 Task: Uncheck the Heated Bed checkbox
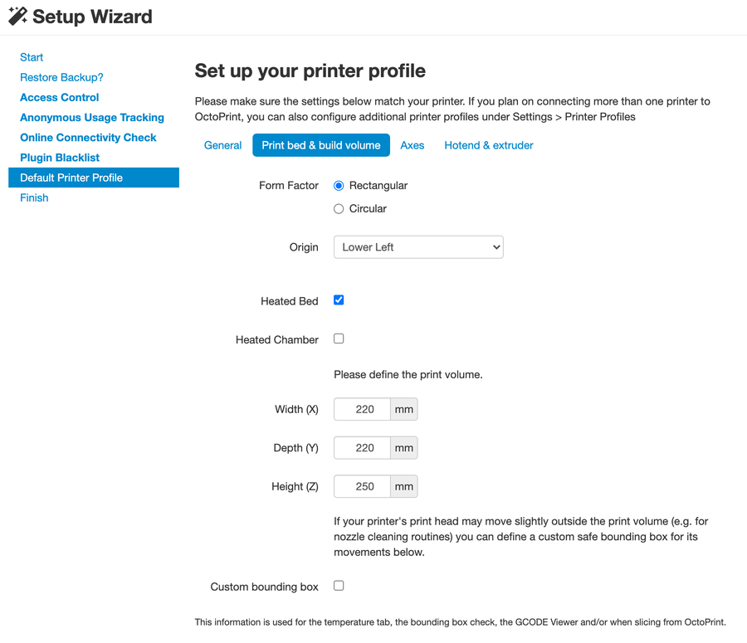pyautogui.click(x=339, y=300)
